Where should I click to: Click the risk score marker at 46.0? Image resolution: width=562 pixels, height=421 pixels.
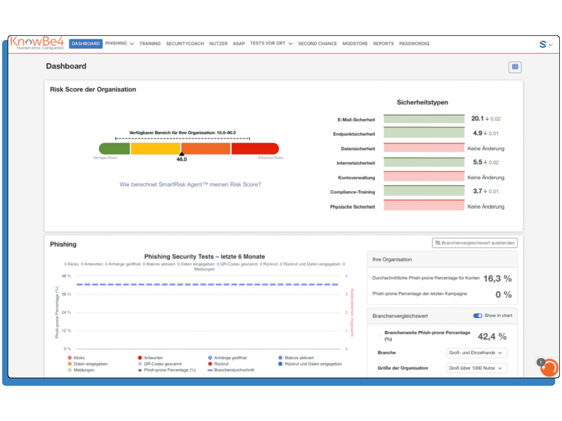point(181,154)
